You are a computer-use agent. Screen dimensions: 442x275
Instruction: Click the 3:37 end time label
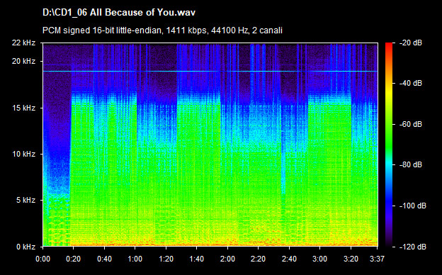click(x=377, y=259)
